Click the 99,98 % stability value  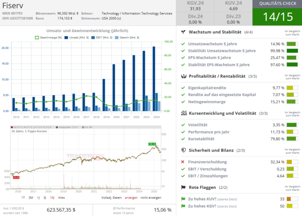point(277,51)
